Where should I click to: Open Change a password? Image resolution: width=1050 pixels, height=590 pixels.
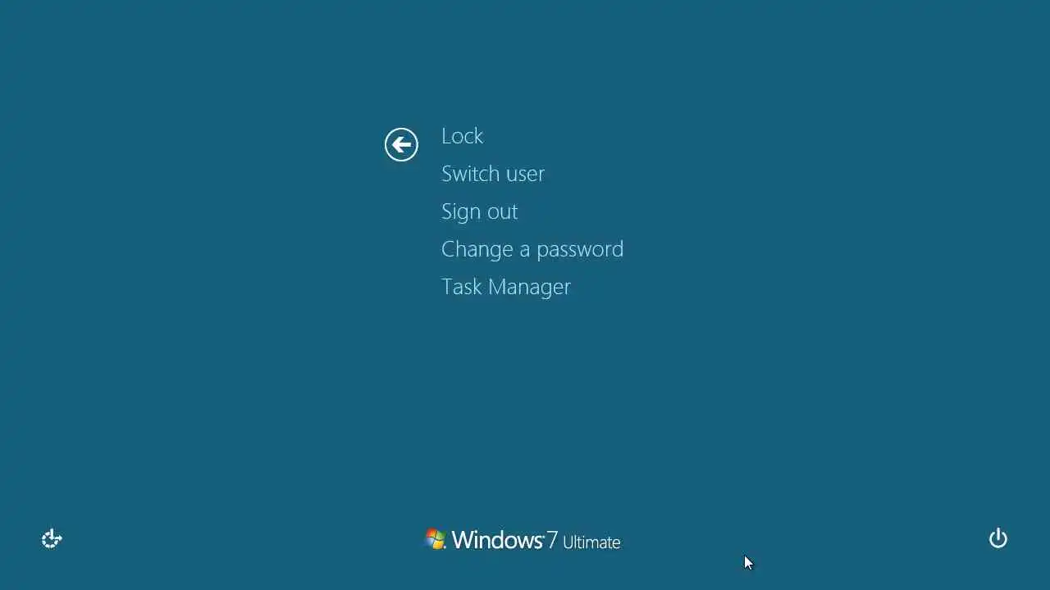(x=532, y=249)
